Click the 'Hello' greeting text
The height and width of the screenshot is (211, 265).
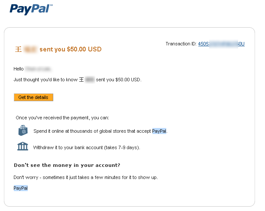tap(19, 69)
